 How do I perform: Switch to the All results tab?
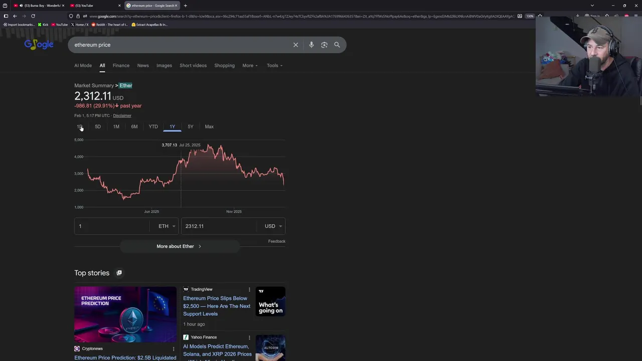click(102, 65)
